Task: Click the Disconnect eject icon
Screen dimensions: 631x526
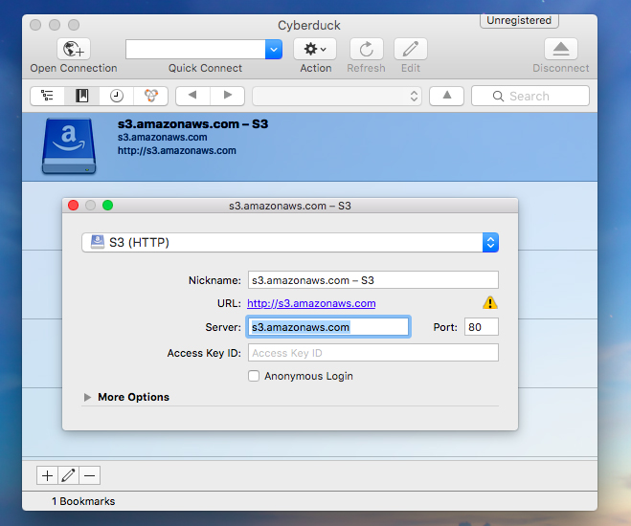Action: click(561, 50)
